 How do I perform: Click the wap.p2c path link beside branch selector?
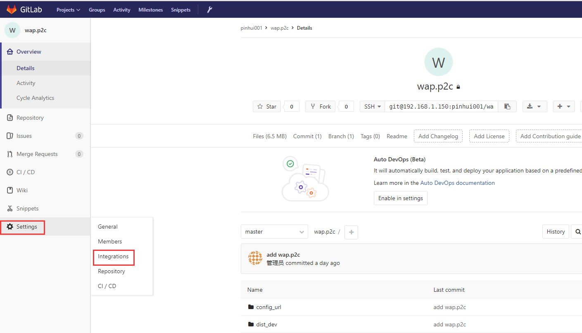point(325,231)
